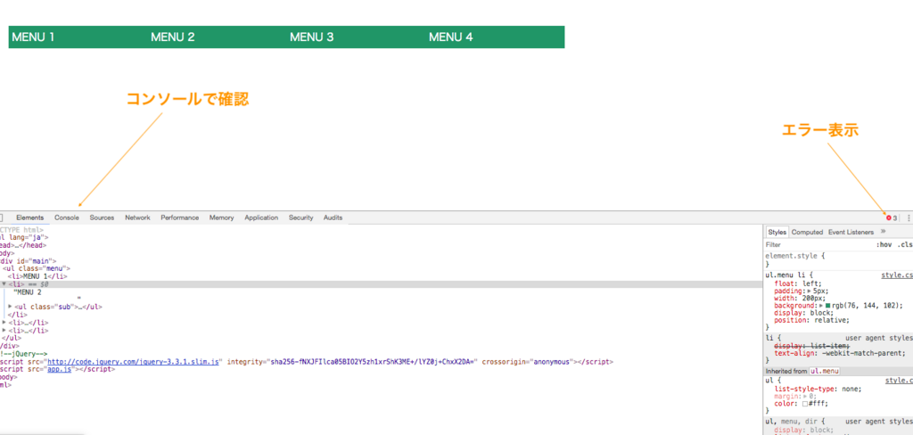Select the Styles sidebar tab
This screenshot has width=913, height=435.
777,232
